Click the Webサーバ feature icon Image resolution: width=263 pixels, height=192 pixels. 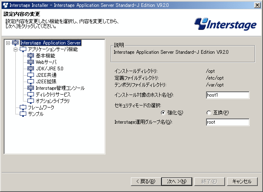[x=31, y=62]
